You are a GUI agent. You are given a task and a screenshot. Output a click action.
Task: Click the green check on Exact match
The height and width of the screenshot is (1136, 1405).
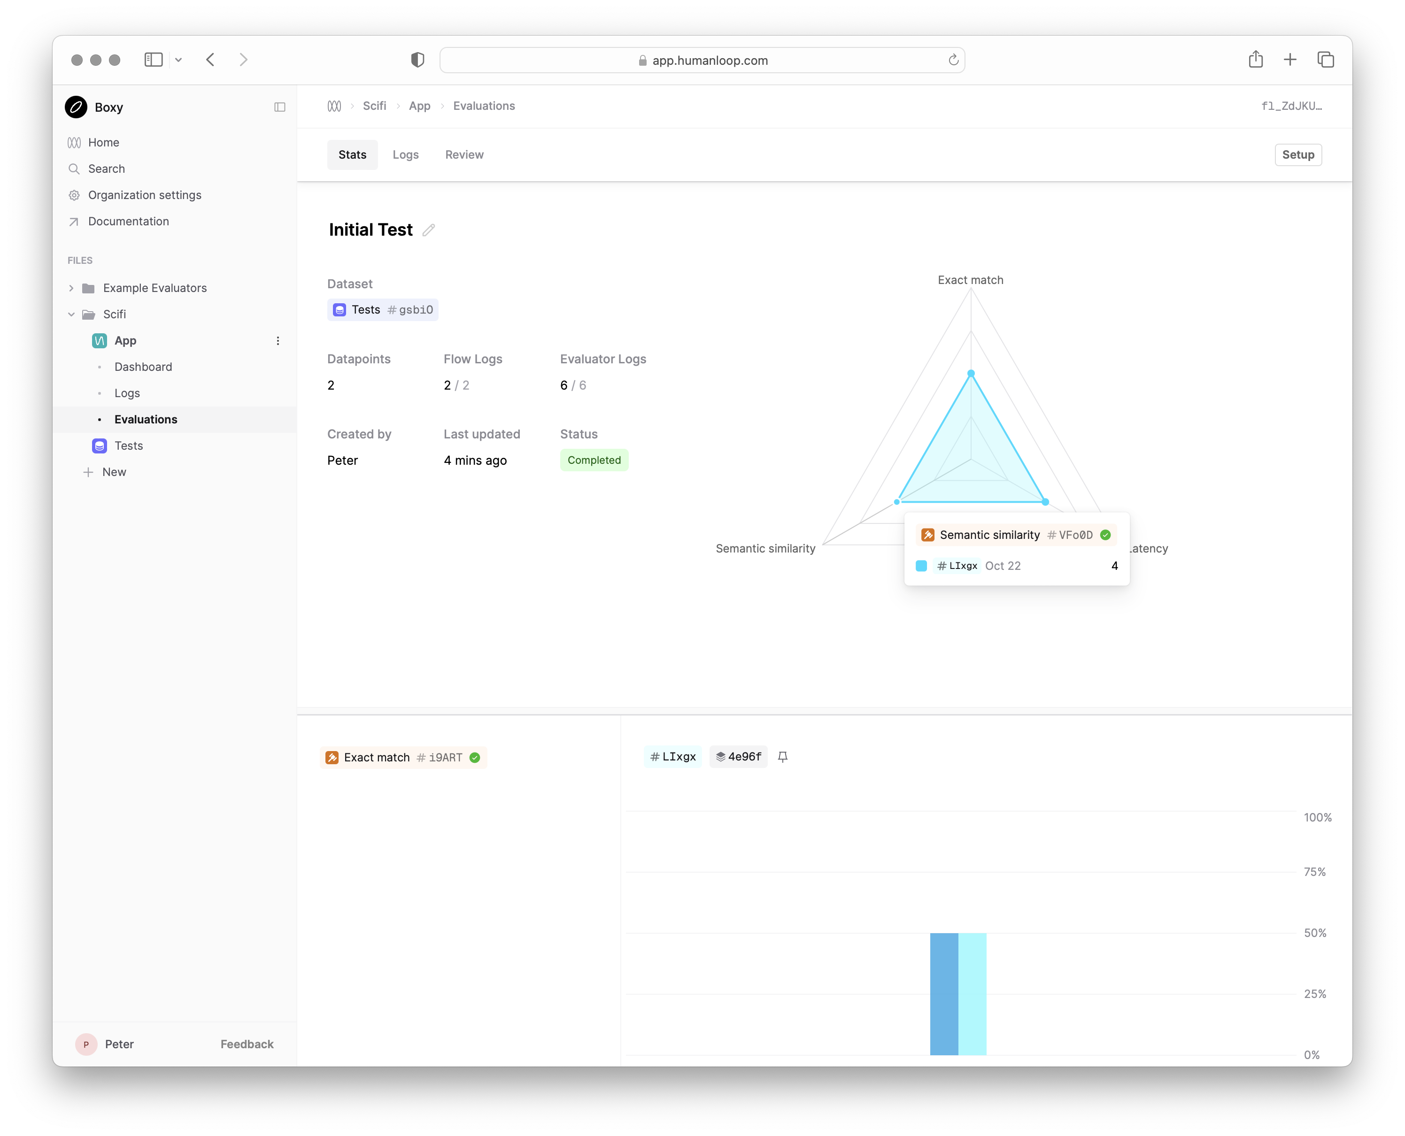tap(475, 758)
